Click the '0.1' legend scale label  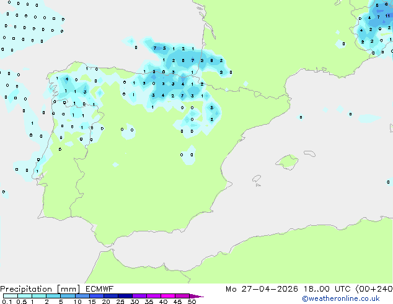(x=7, y=302)
